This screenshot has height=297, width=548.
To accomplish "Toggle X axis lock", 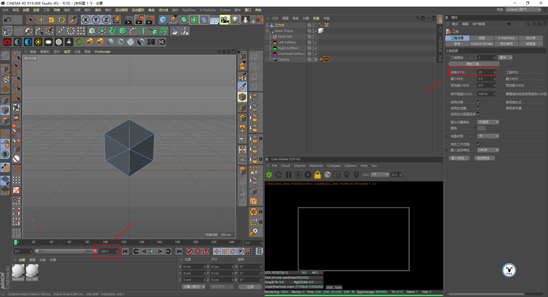I will tap(85, 20).
